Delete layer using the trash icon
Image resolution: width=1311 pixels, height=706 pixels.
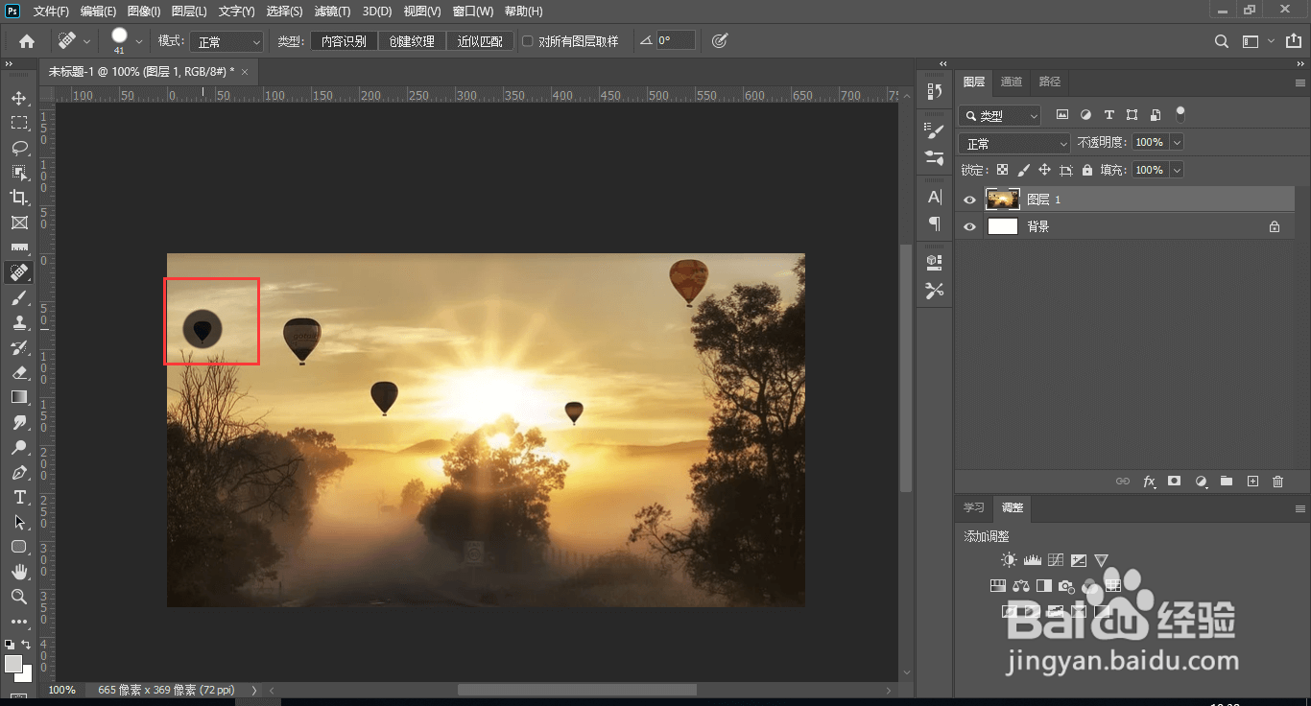click(x=1277, y=482)
